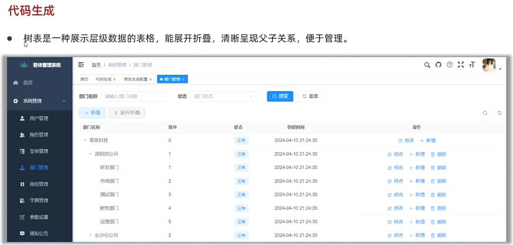Click 新增 for 长沙分公司
Viewport: 513px width, 245px height.
(417, 235)
